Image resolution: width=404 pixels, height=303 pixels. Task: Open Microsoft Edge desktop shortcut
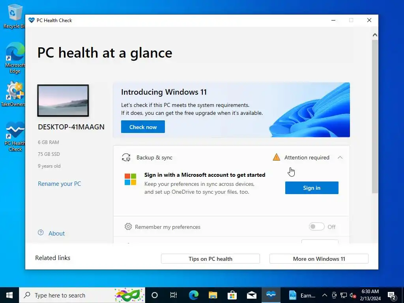[15, 58]
